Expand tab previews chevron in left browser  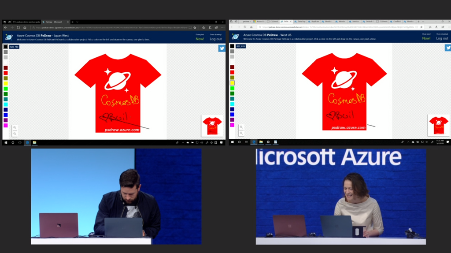click(x=77, y=22)
